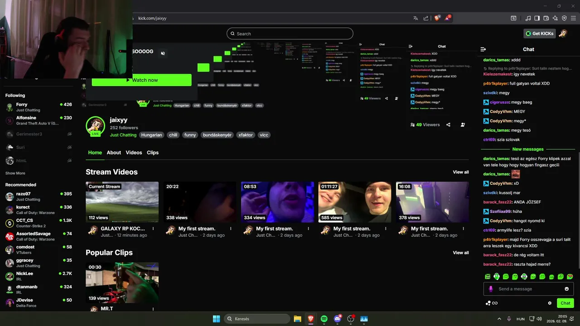Click the Hungarian tag below jaixyy

(x=151, y=135)
